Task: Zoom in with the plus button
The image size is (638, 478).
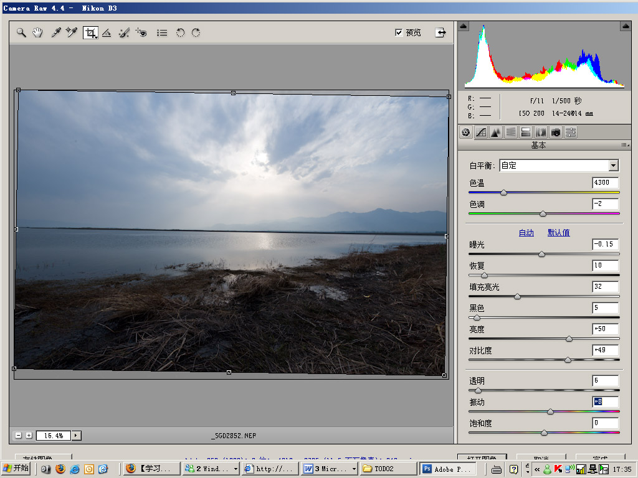Action: [x=29, y=435]
